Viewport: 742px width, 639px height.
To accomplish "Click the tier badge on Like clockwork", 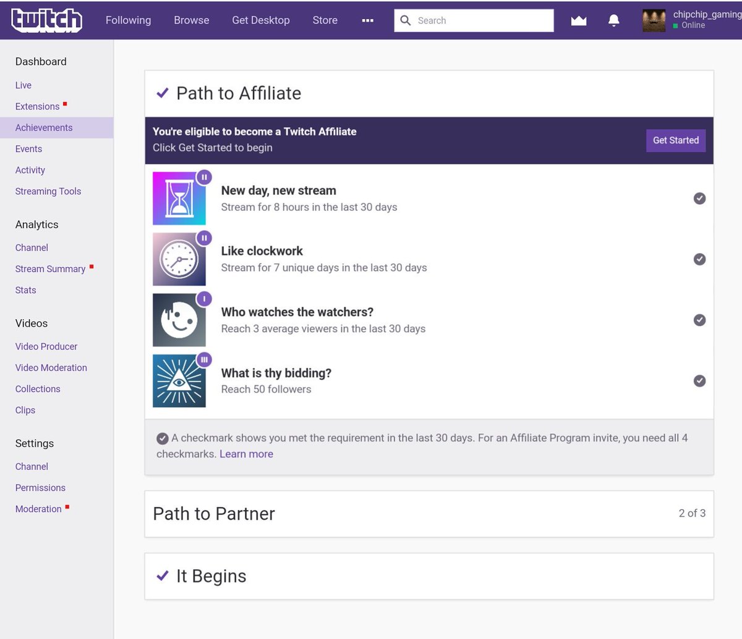I will [204, 238].
